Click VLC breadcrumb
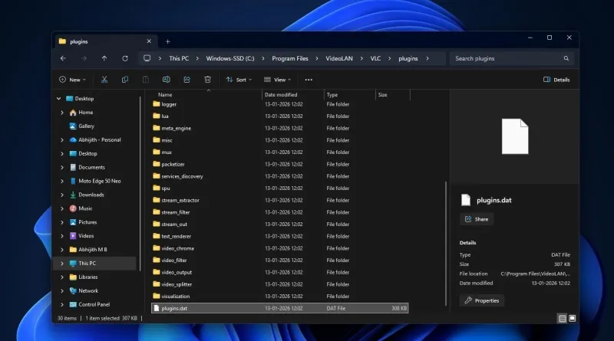614x341 pixels. [375, 58]
